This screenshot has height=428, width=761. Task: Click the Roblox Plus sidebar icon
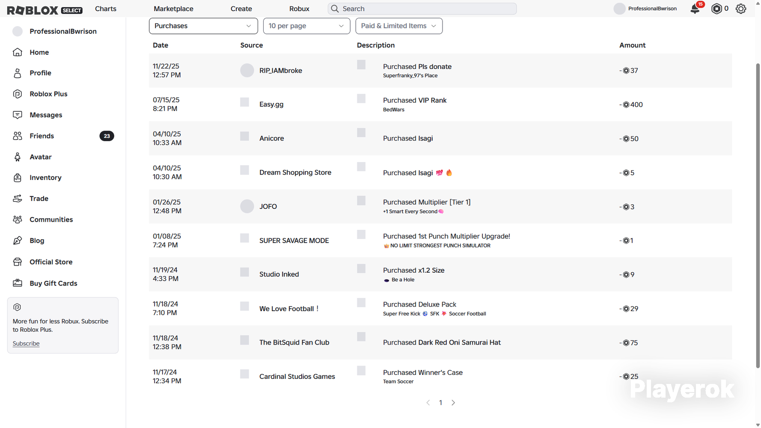(x=18, y=94)
